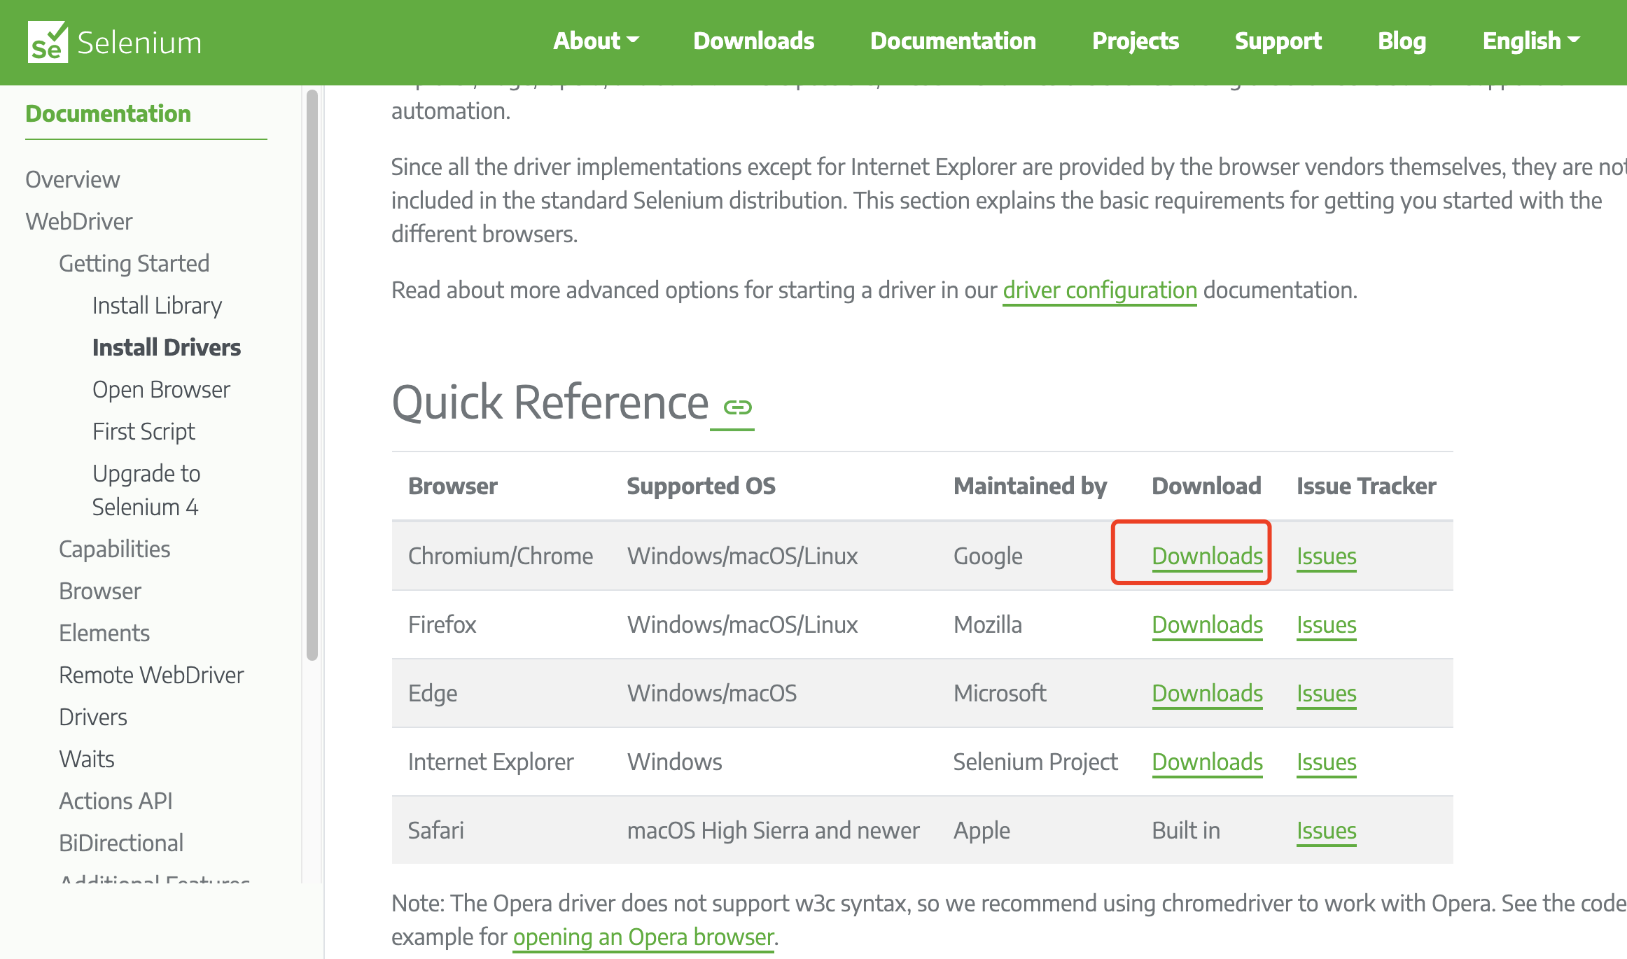
Task: Select WebDriver in the sidebar
Action: 79,221
